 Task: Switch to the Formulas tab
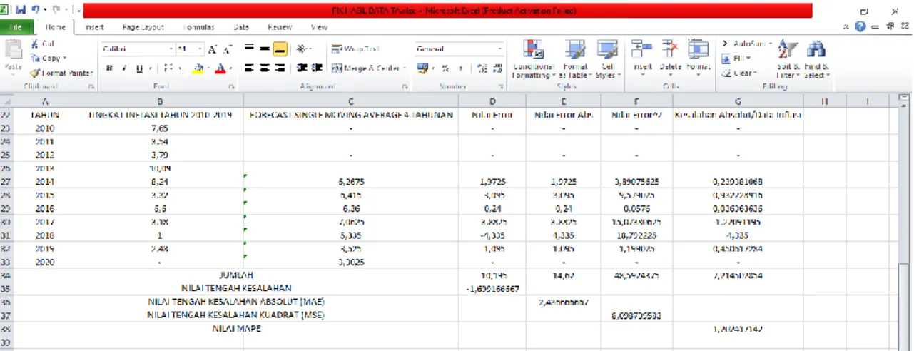click(x=199, y=27)
